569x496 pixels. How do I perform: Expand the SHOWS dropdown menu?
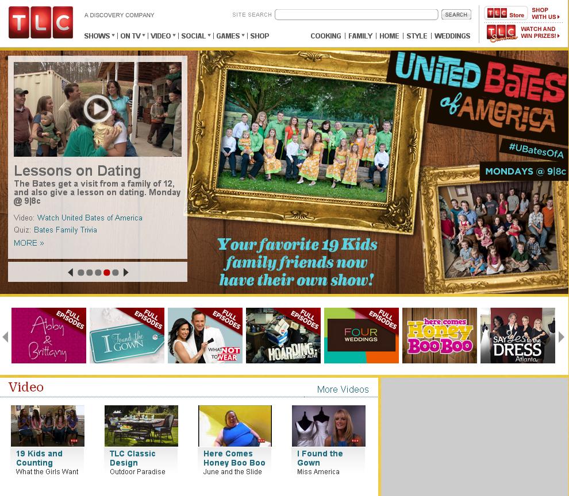coord(99,36)
